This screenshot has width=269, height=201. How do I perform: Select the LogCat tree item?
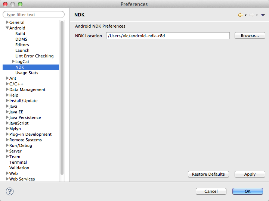click(22, 62)
